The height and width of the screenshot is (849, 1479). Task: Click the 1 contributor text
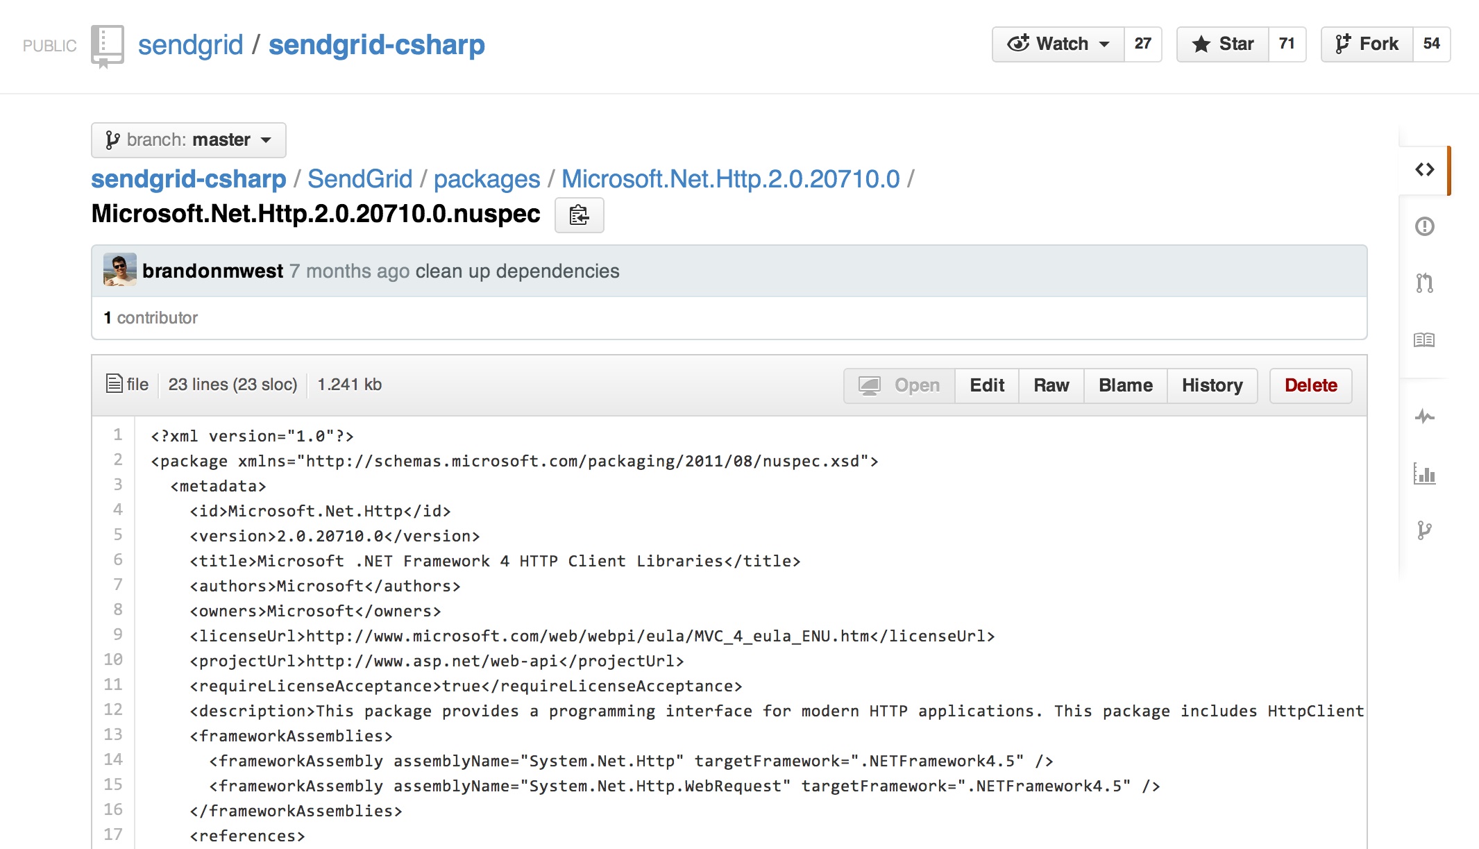click(x=151, y=318)
